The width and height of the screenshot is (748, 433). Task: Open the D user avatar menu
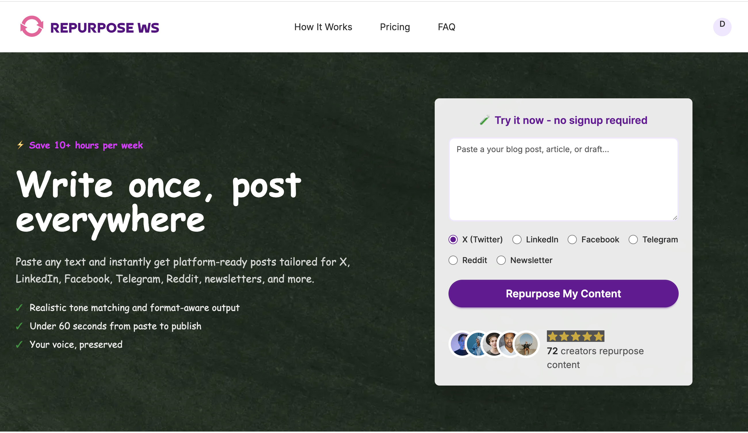[722, 27]
